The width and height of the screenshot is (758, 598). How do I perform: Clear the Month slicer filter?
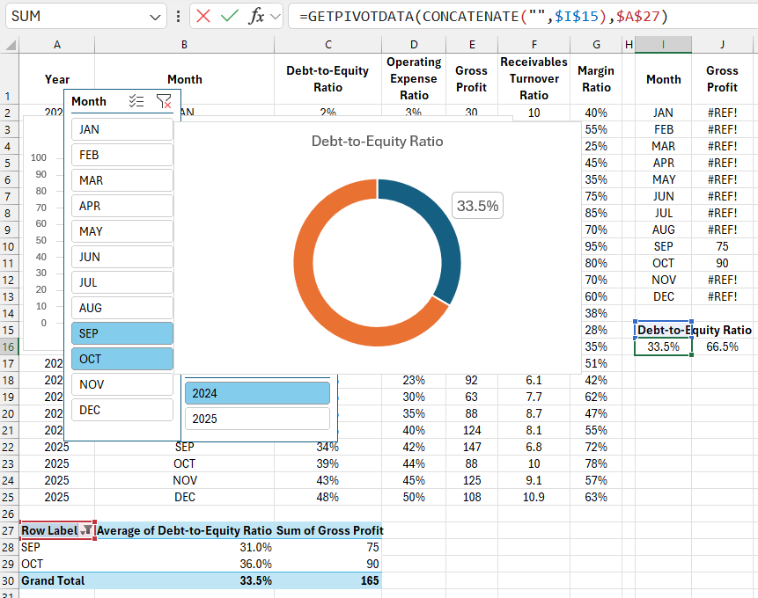[x=164, y=101]
